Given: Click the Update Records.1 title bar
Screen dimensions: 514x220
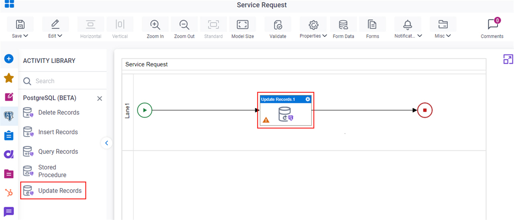Looking at the screenshot, I should [286, 99].
